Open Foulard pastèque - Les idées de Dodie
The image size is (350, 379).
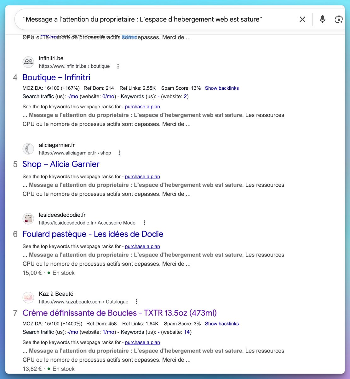click(x=93, y=234)
